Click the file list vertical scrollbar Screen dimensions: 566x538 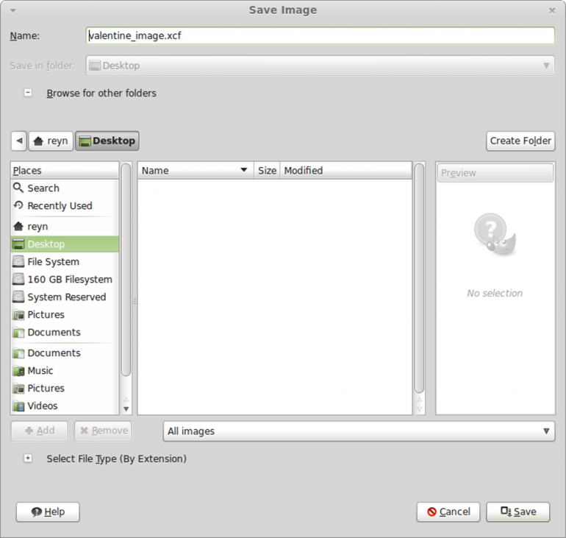click(419, 278)
